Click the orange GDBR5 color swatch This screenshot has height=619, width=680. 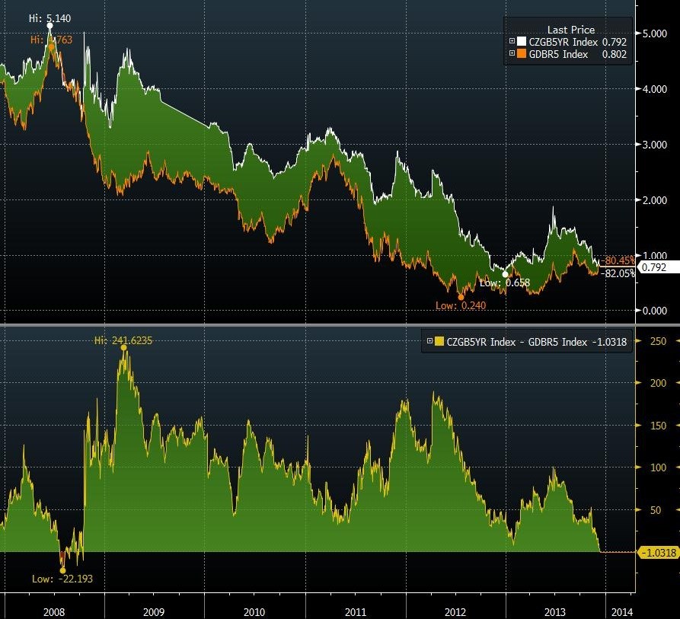click(522, 54)
